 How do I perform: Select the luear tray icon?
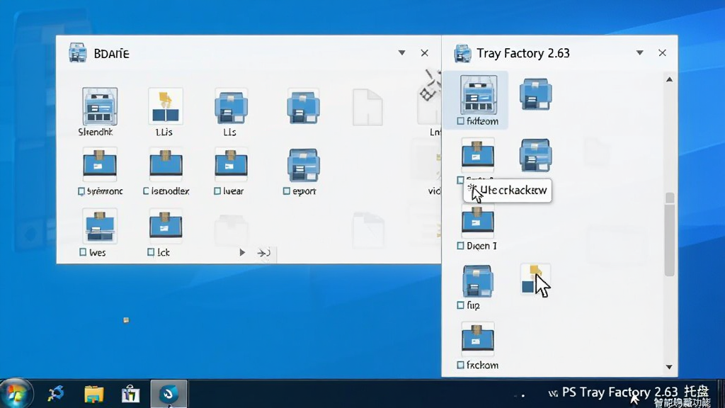coord(232,164)
